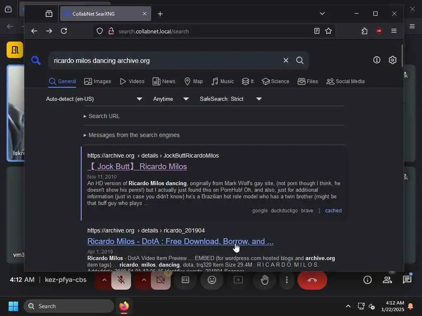Switch to the Social Media search tab
Screen dimensions: 422x316
click(x=346, y=81)
